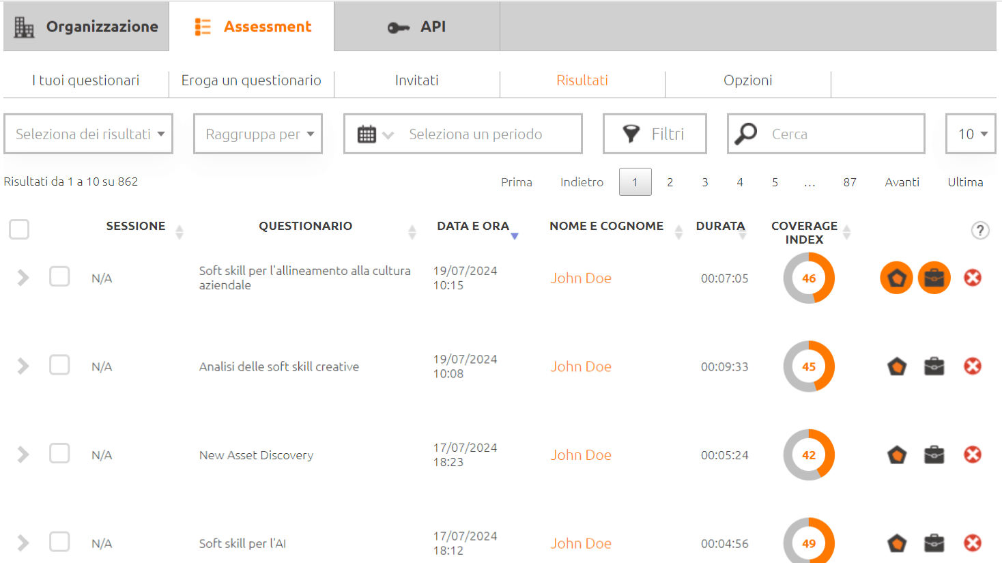Viewport: 1002px width, 563px height.
Task: Sort by COVERAGE INDEX arrows
Action: 847,232
